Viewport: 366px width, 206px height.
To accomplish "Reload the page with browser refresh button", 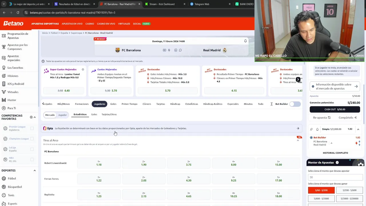I will [x=18, y=13].
